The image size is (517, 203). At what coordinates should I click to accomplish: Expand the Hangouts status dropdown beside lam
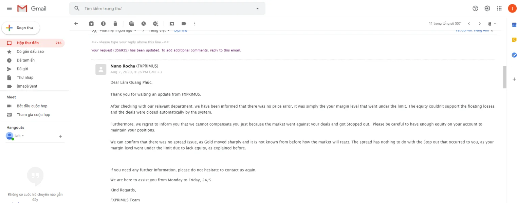click(x=23, y=136)
